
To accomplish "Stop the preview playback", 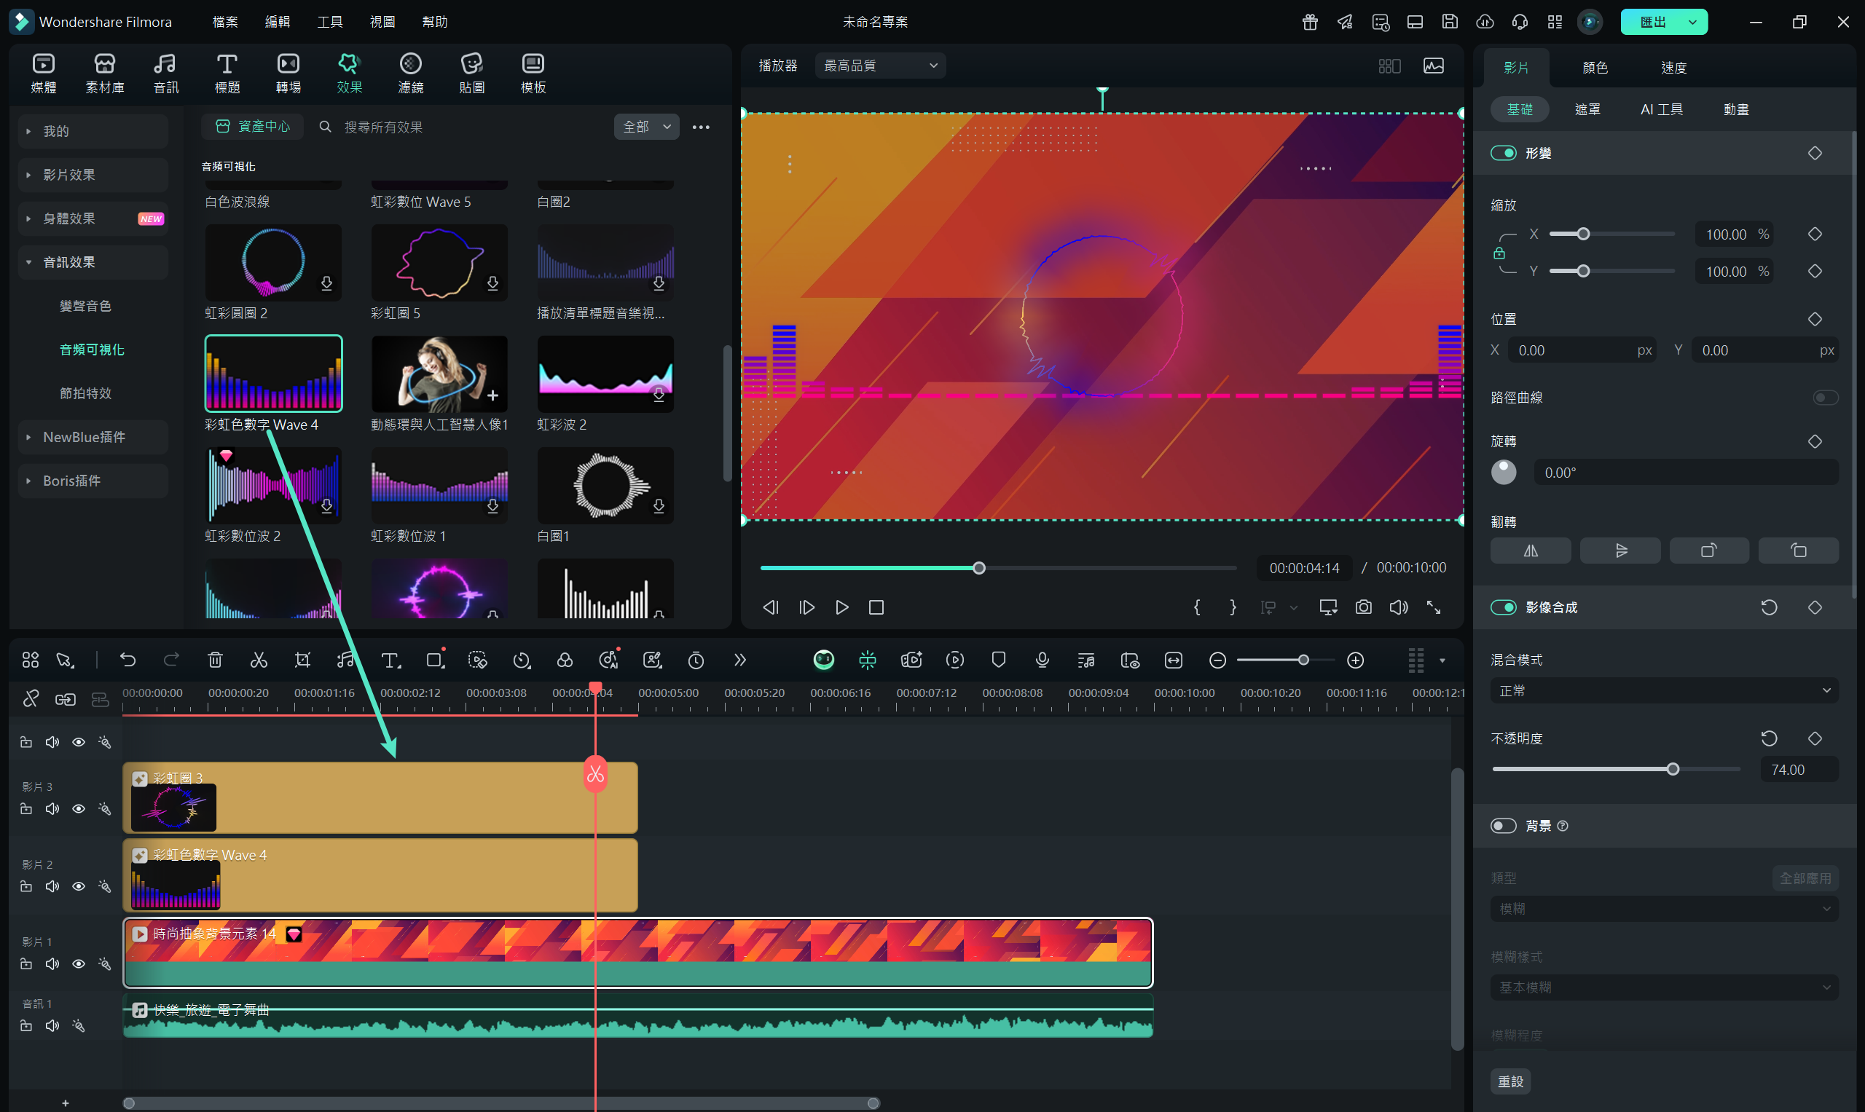I will (x=876, y=607).
